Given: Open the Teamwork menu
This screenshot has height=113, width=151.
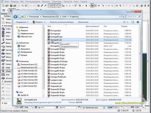Looking at the screenshot, I should pyautogui.click(x=68, y=2).
